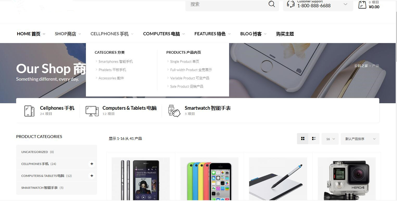Viewport: 397px width, 201px height.
Task: Click the Cellphones category phone icon
Action: pyautogui.click(x=29, y=111)
